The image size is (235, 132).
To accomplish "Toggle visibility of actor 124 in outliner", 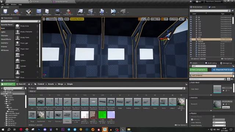I will [191, 24].
